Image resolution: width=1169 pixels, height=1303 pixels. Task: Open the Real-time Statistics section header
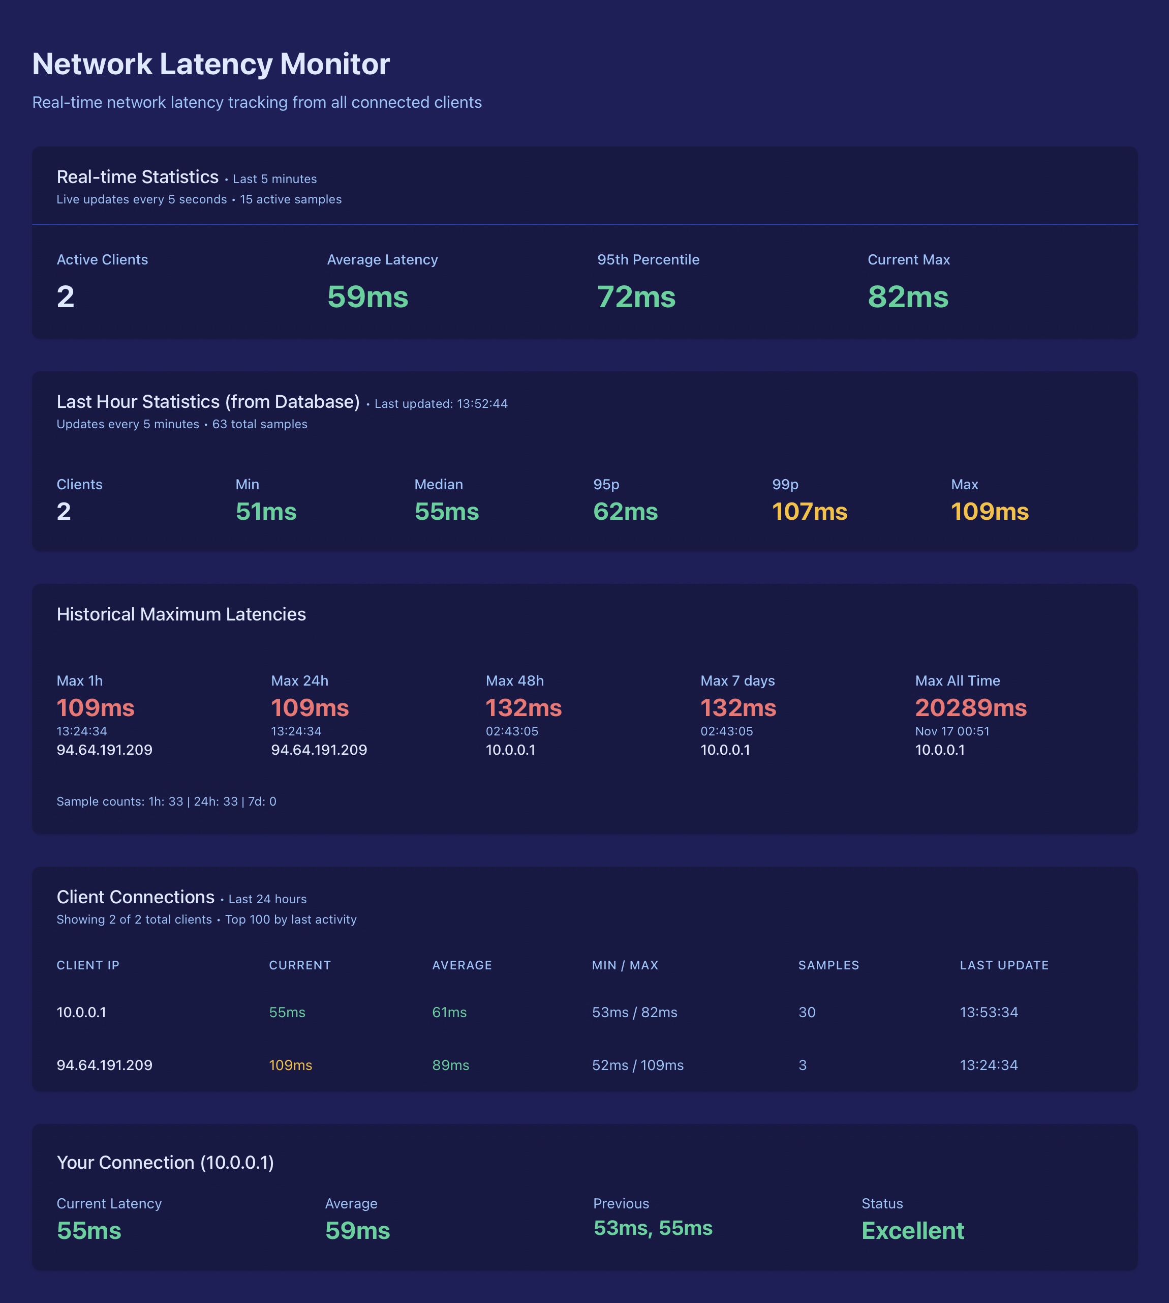tap(137, 177)
